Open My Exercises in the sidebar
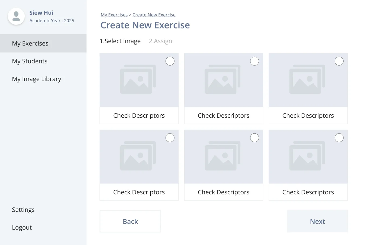 43,43
